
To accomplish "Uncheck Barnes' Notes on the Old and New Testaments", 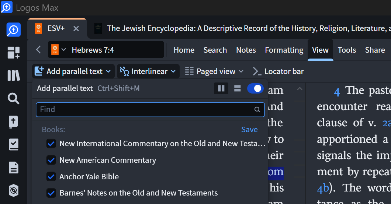I will pyautogui.click(x=51, y=193).
